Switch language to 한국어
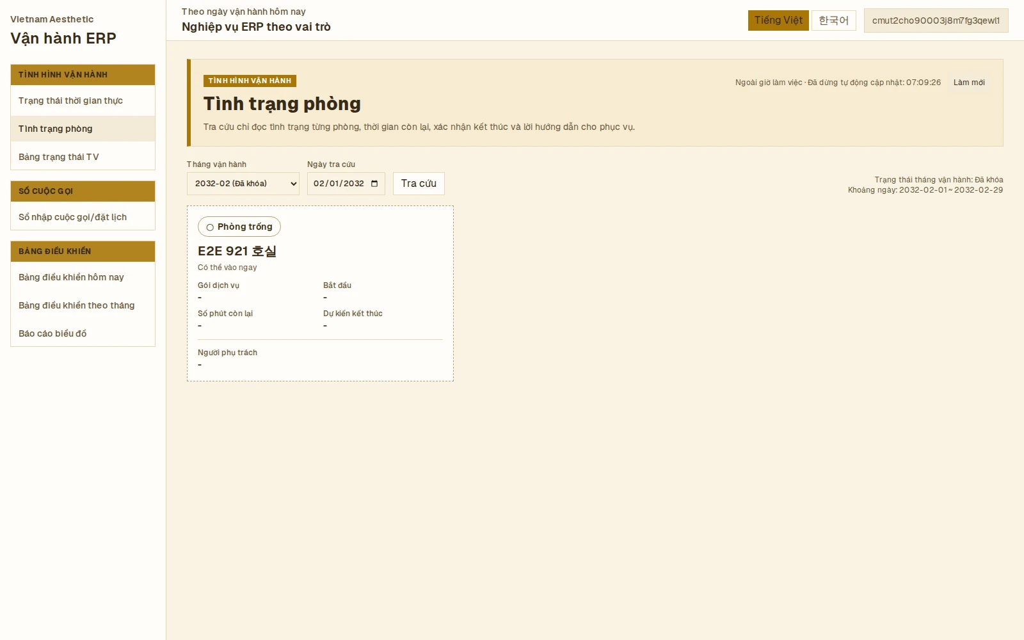The image size is (1024, 640). click(x=834, y=20)
